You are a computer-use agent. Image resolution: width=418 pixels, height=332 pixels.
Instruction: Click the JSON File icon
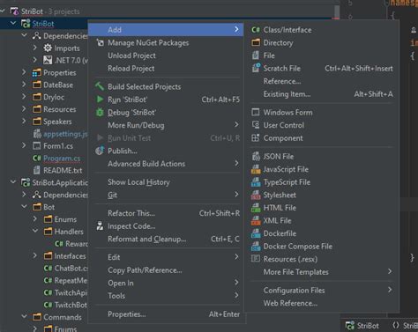click(x=256, y=156)
